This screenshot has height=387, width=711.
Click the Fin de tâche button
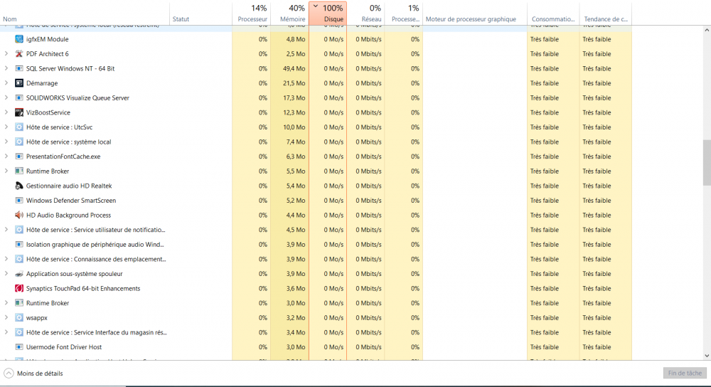685,373
